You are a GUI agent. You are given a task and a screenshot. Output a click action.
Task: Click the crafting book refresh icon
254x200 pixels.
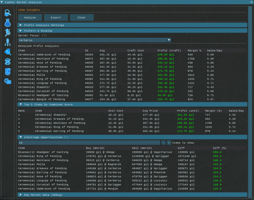click(x=8, y=61)
